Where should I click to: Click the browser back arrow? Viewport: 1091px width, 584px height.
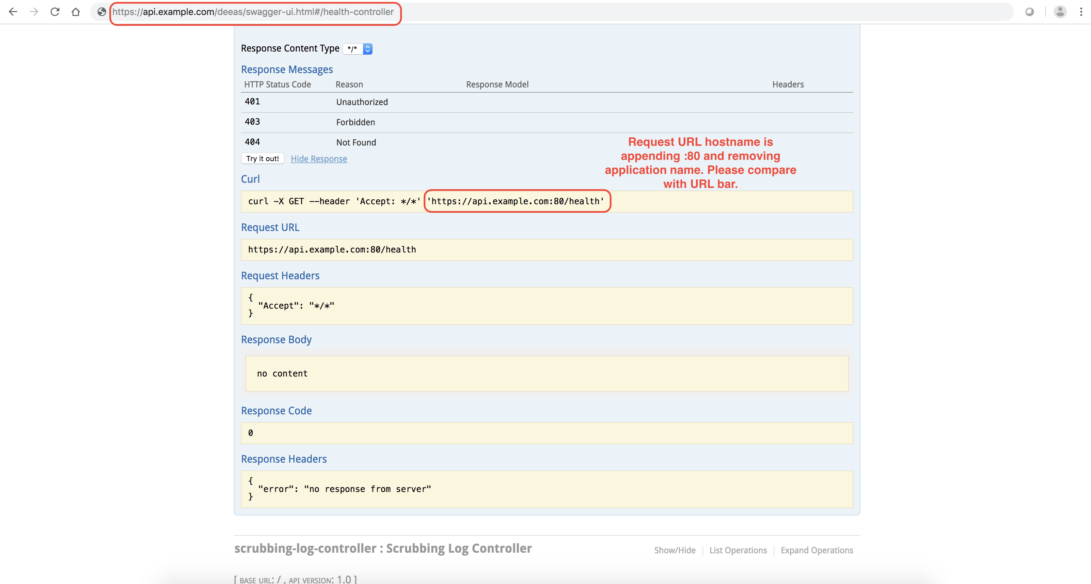pos(13,12)
